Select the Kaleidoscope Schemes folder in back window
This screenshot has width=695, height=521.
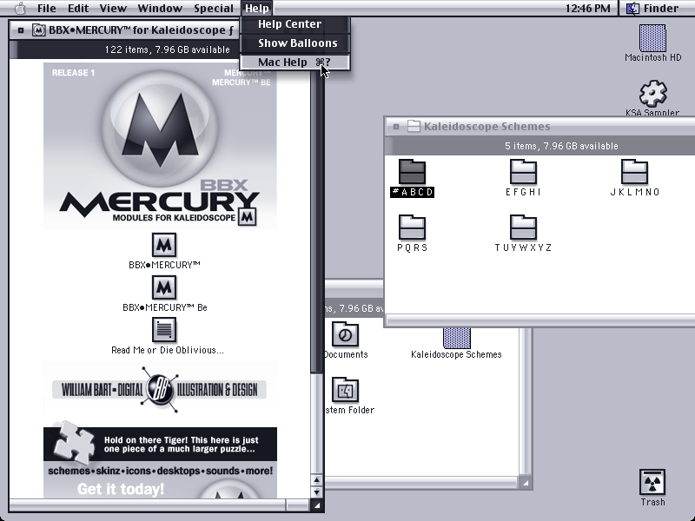[x=457, y=338]
